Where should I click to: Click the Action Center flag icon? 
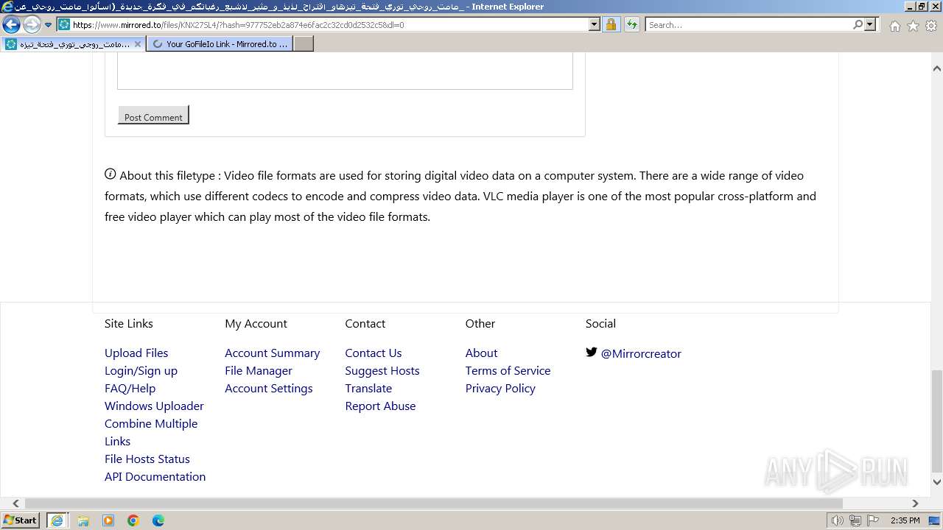pyautogui.click(x=873, y=520)
